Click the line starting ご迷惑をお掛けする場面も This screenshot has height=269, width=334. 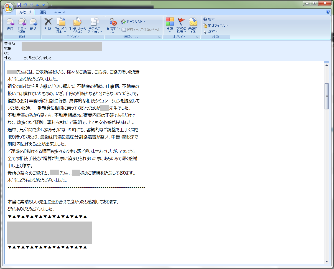(72, 151)
